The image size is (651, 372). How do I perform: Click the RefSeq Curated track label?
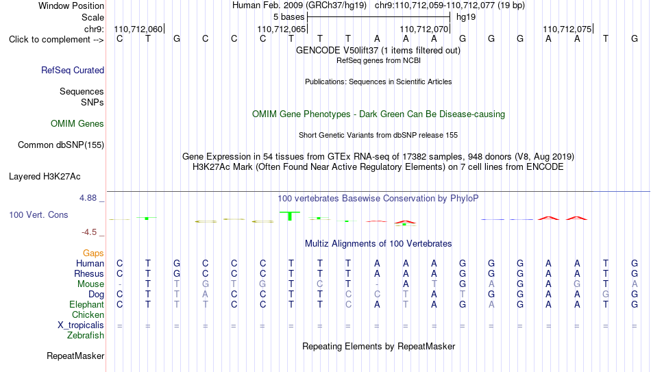pos(73,70)
